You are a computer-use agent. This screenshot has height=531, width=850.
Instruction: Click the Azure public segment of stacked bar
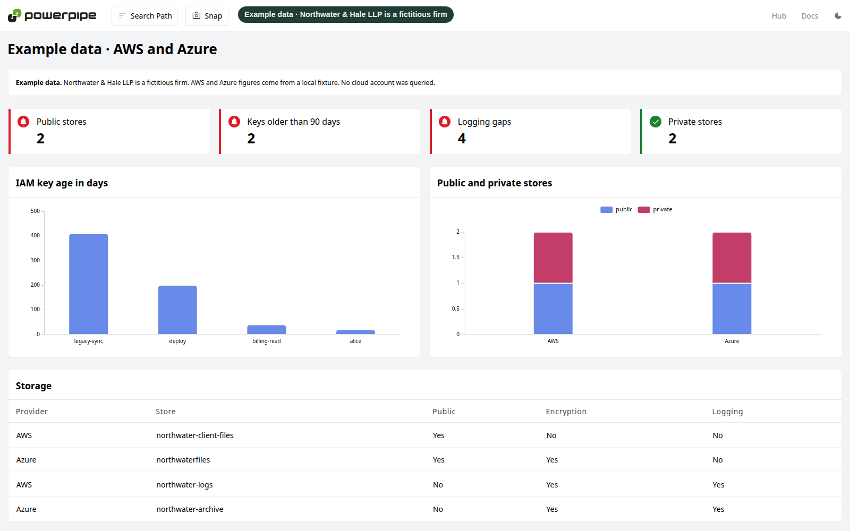pos(732,309)
